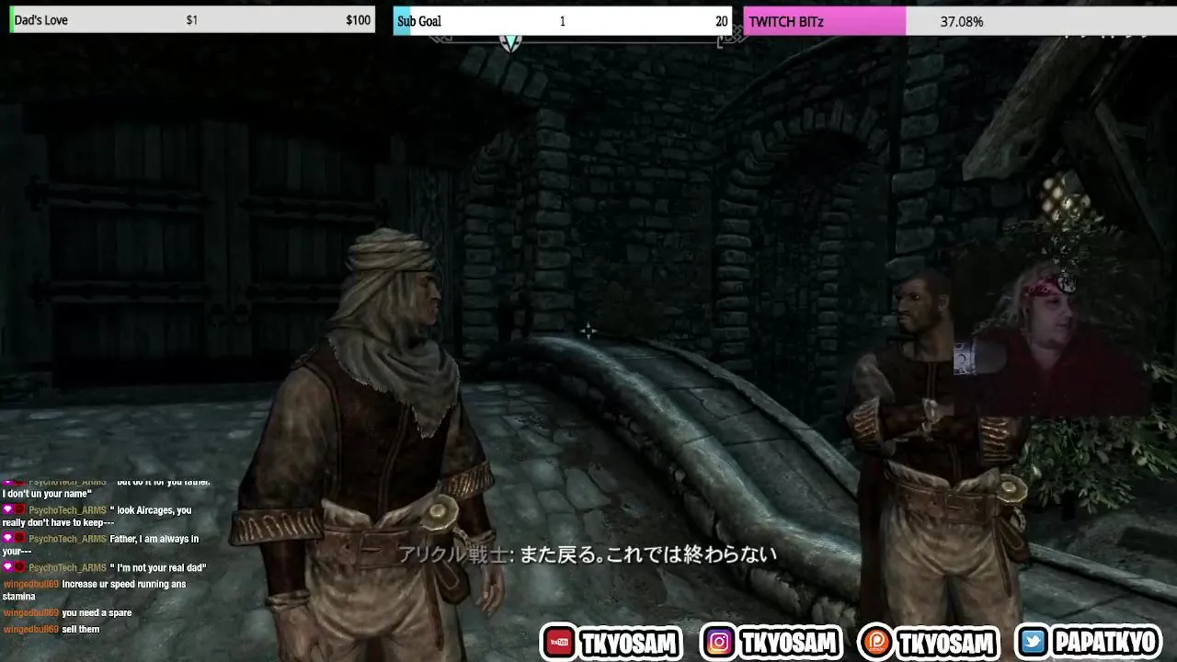Image resolution: width=1177 pixels, height=662 pixels.
Task: Click wingedbull69 name on "Increase ur speed" message
Action: coord(31,584)
